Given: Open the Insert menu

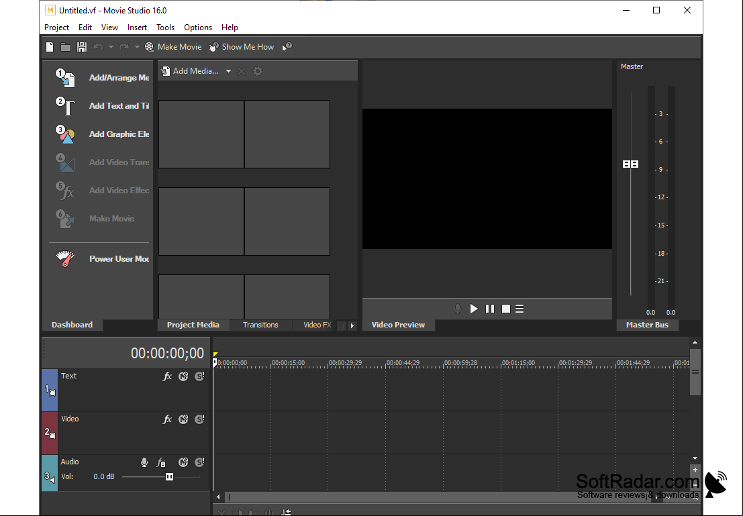Looking at the screenshot, I should (x=137, y=28).
